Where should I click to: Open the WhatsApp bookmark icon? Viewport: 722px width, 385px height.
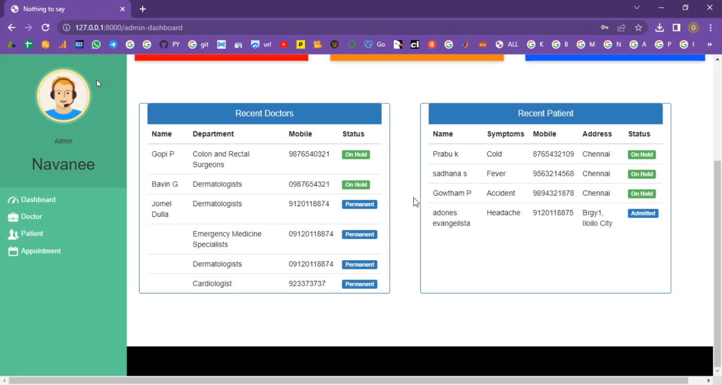click(96, 44)
